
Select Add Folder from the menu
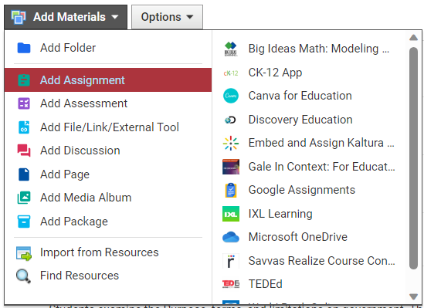108,48
